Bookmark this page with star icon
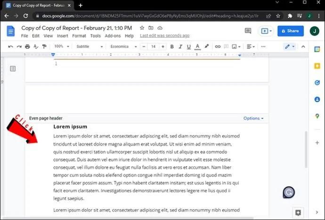The width and height of the screenshot is (325, 220). 278,16
